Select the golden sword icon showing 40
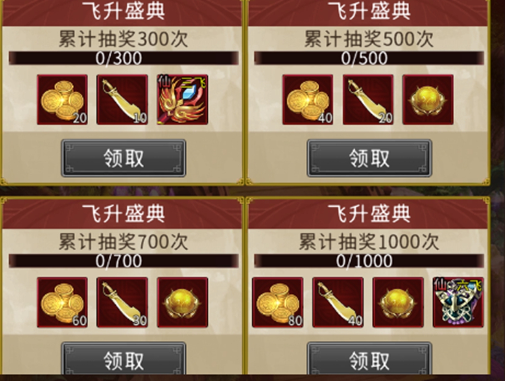This screenshot has height=381, width=505. pyautogui.click(x=338, y=303)
